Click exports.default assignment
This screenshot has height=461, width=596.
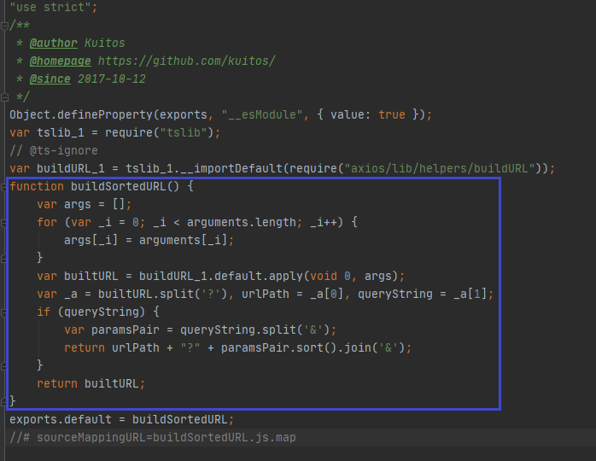click(61, 419)
